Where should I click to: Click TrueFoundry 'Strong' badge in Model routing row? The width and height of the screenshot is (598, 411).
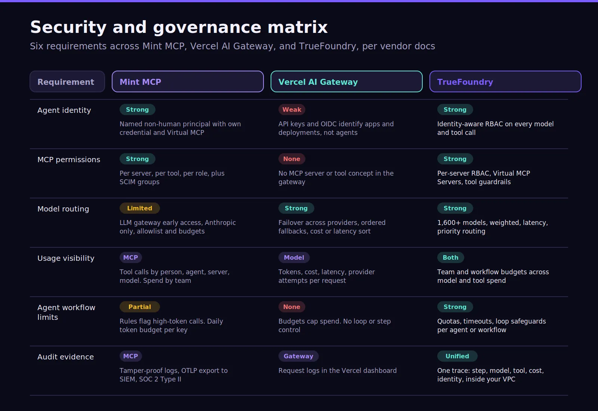coord(455,208)
